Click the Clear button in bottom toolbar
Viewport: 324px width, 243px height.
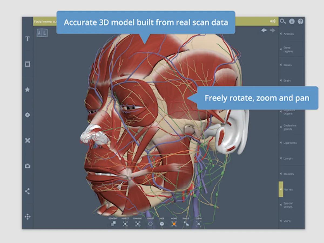[198, 224]
